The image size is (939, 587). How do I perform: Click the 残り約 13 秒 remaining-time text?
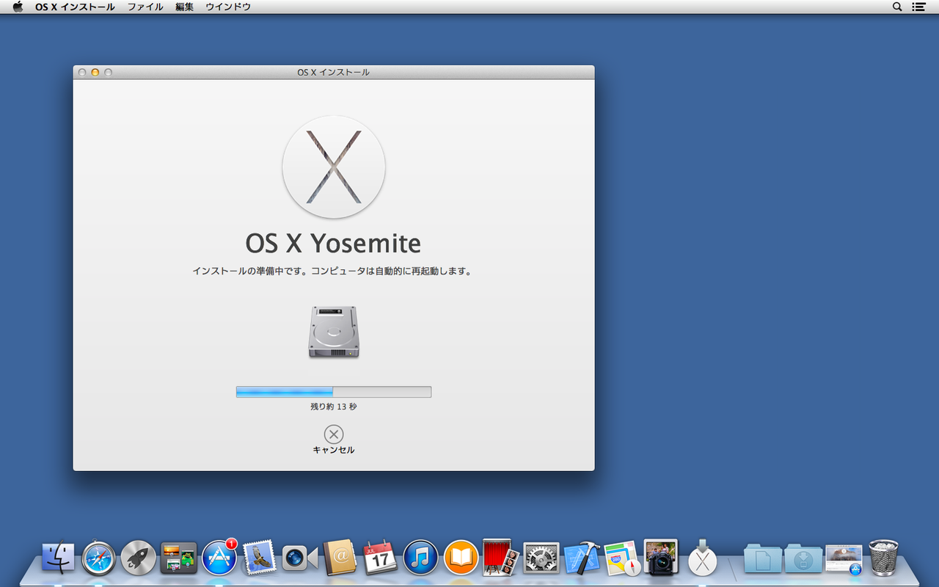[x=334, y=406]
